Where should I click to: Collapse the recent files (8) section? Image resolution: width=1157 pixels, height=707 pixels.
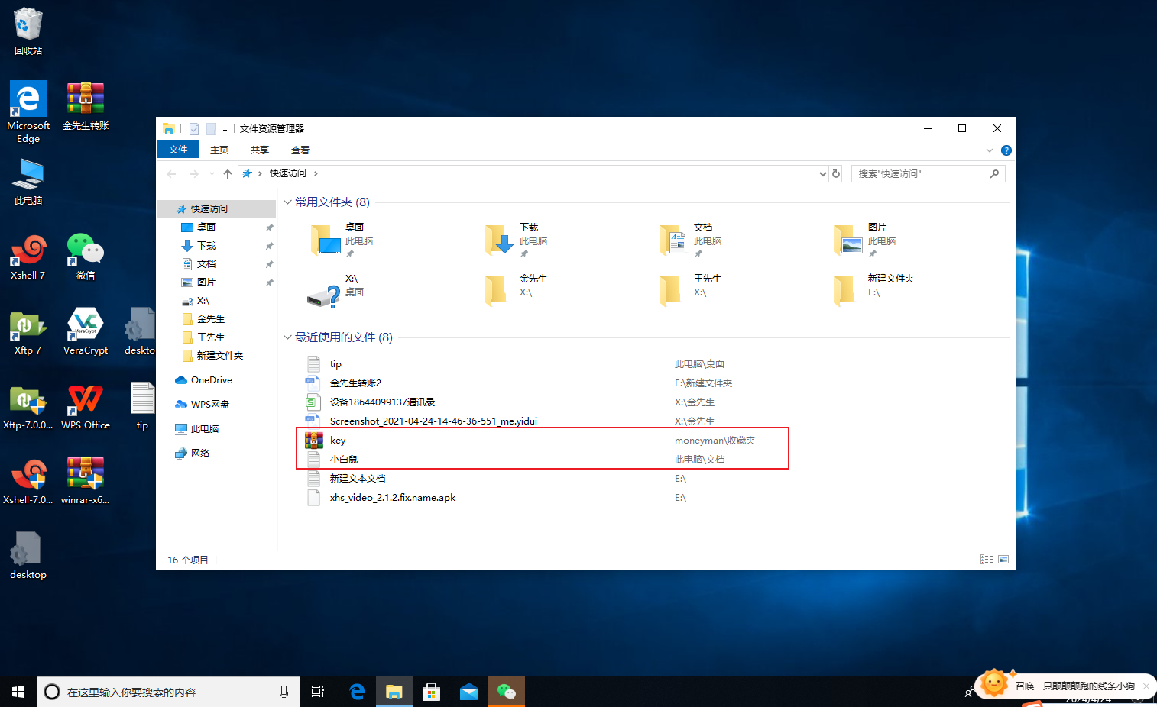pos(287,337)
